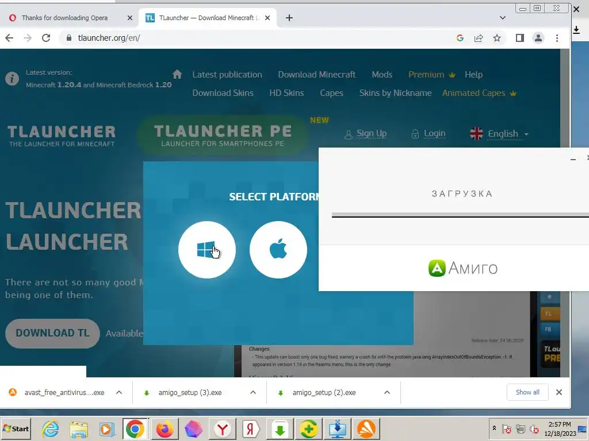Open Chrome three-dot menu
589x441 pixels.
tap(557, 38)
